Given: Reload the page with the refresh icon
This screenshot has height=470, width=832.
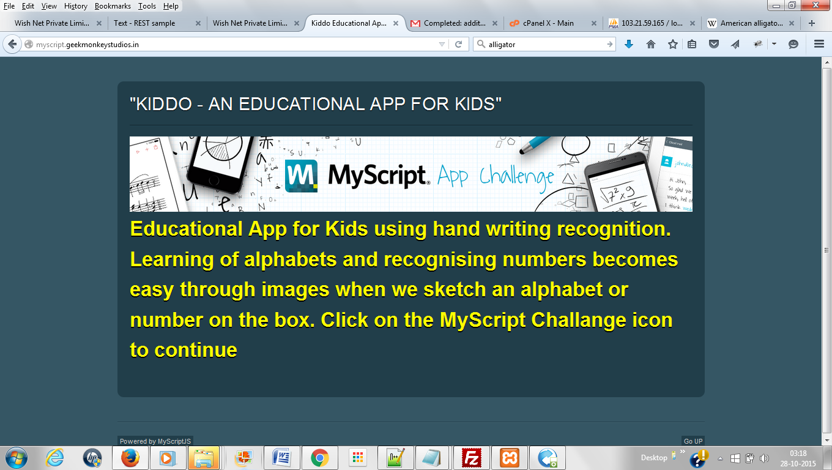Looking at the screenshot, I should (x=458, y=44).
